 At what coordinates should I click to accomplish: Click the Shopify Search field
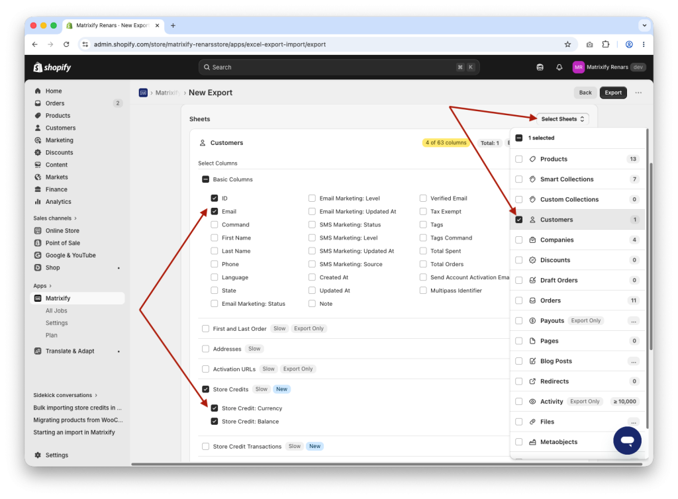(339, 67)
